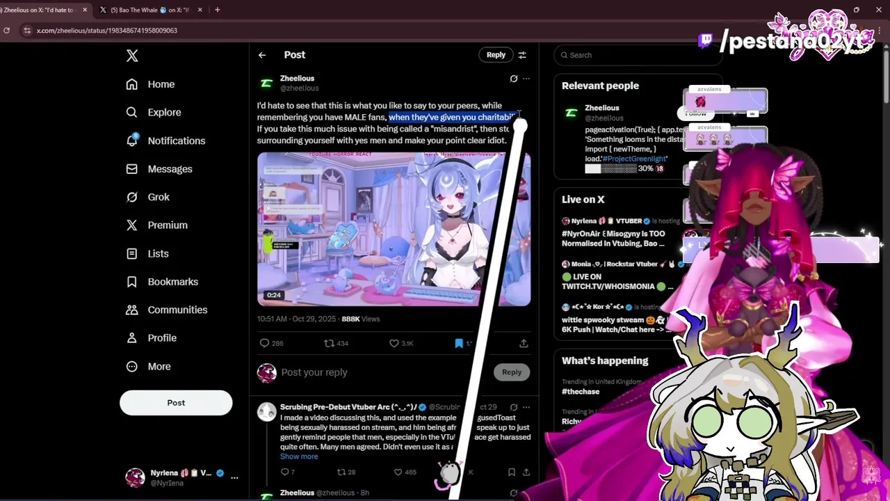
Task: Play the 0:24 video in the post
Action: (x=394, y=230)
